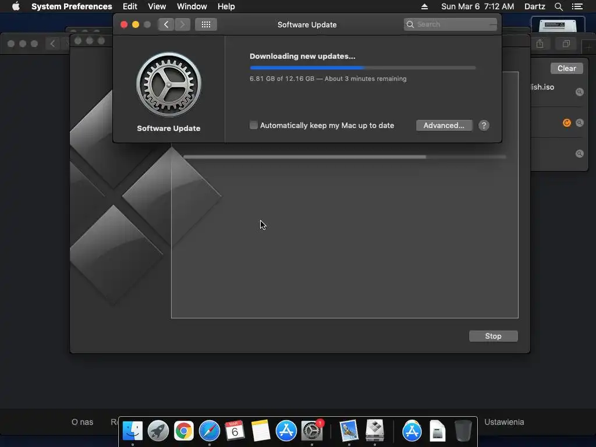The height and width of the screenshot is (447, 596).
Task: Open Finder from the Dock
Action: 132,431
